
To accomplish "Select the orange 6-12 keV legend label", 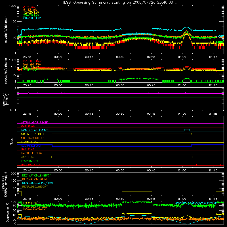I will (30, 10).
